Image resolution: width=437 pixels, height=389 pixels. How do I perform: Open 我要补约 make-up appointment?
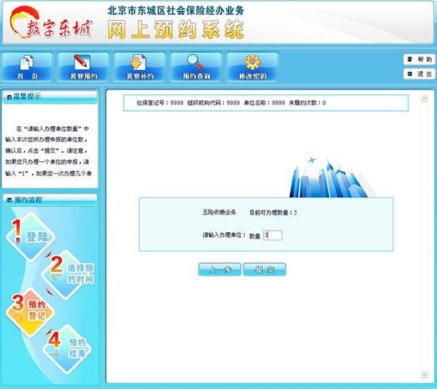pyautogui.click(x=140, y=67)
